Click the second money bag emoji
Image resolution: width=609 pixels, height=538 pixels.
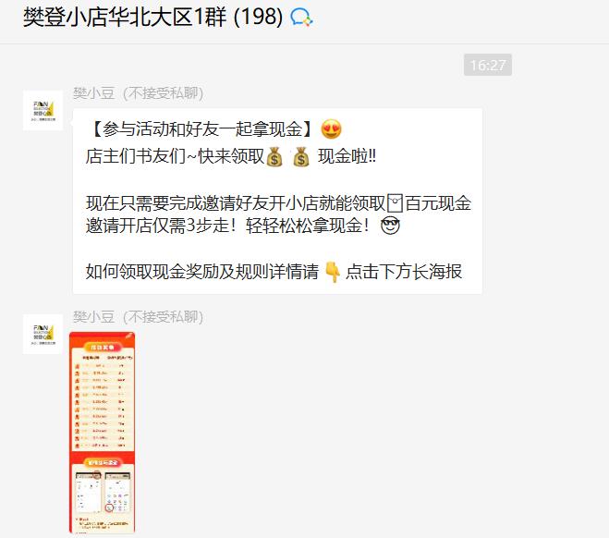click(301, 157)
